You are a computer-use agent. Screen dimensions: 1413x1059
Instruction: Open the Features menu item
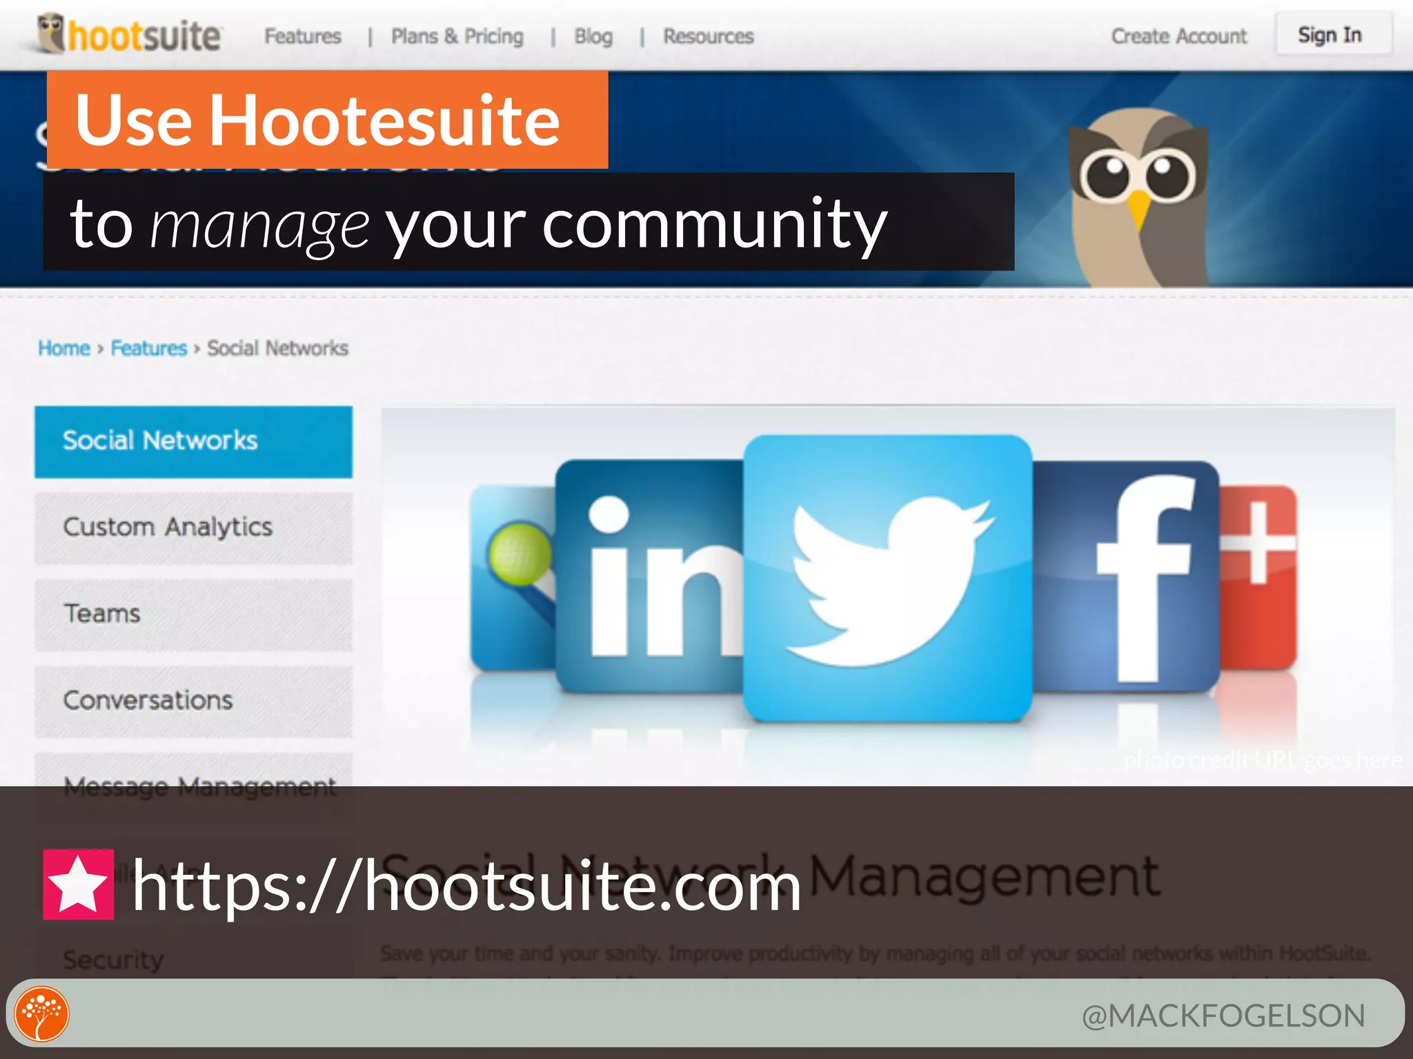click(303, 36)
